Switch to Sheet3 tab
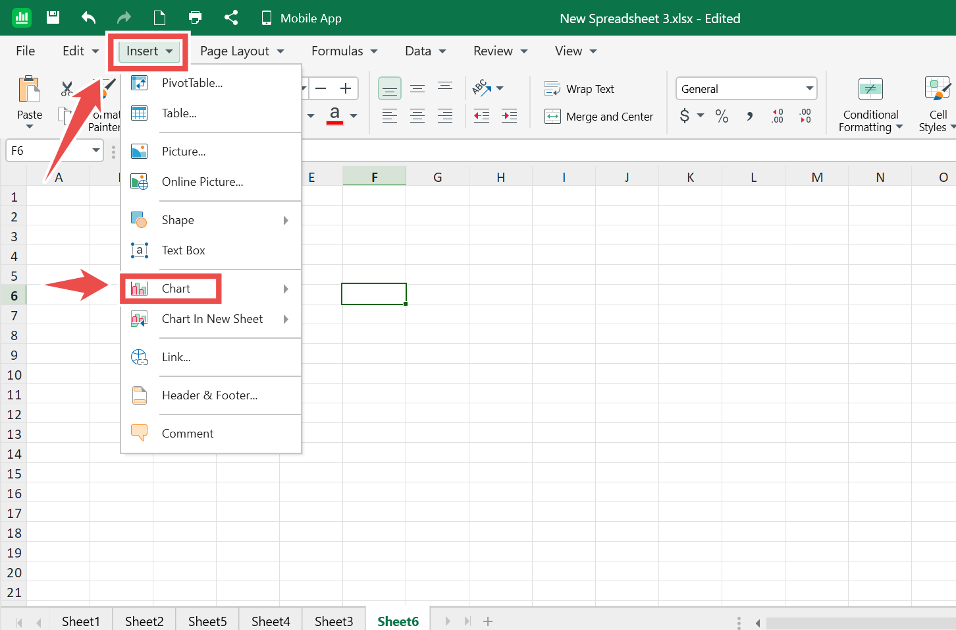The image size is (956, 630). click(x=334, y=621)
